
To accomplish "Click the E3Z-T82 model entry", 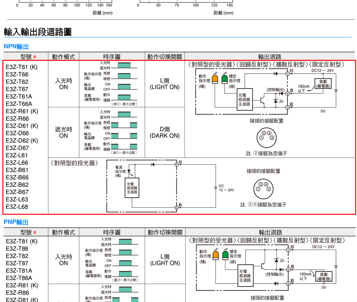I will pyautogui.click(x=17, y=256).
